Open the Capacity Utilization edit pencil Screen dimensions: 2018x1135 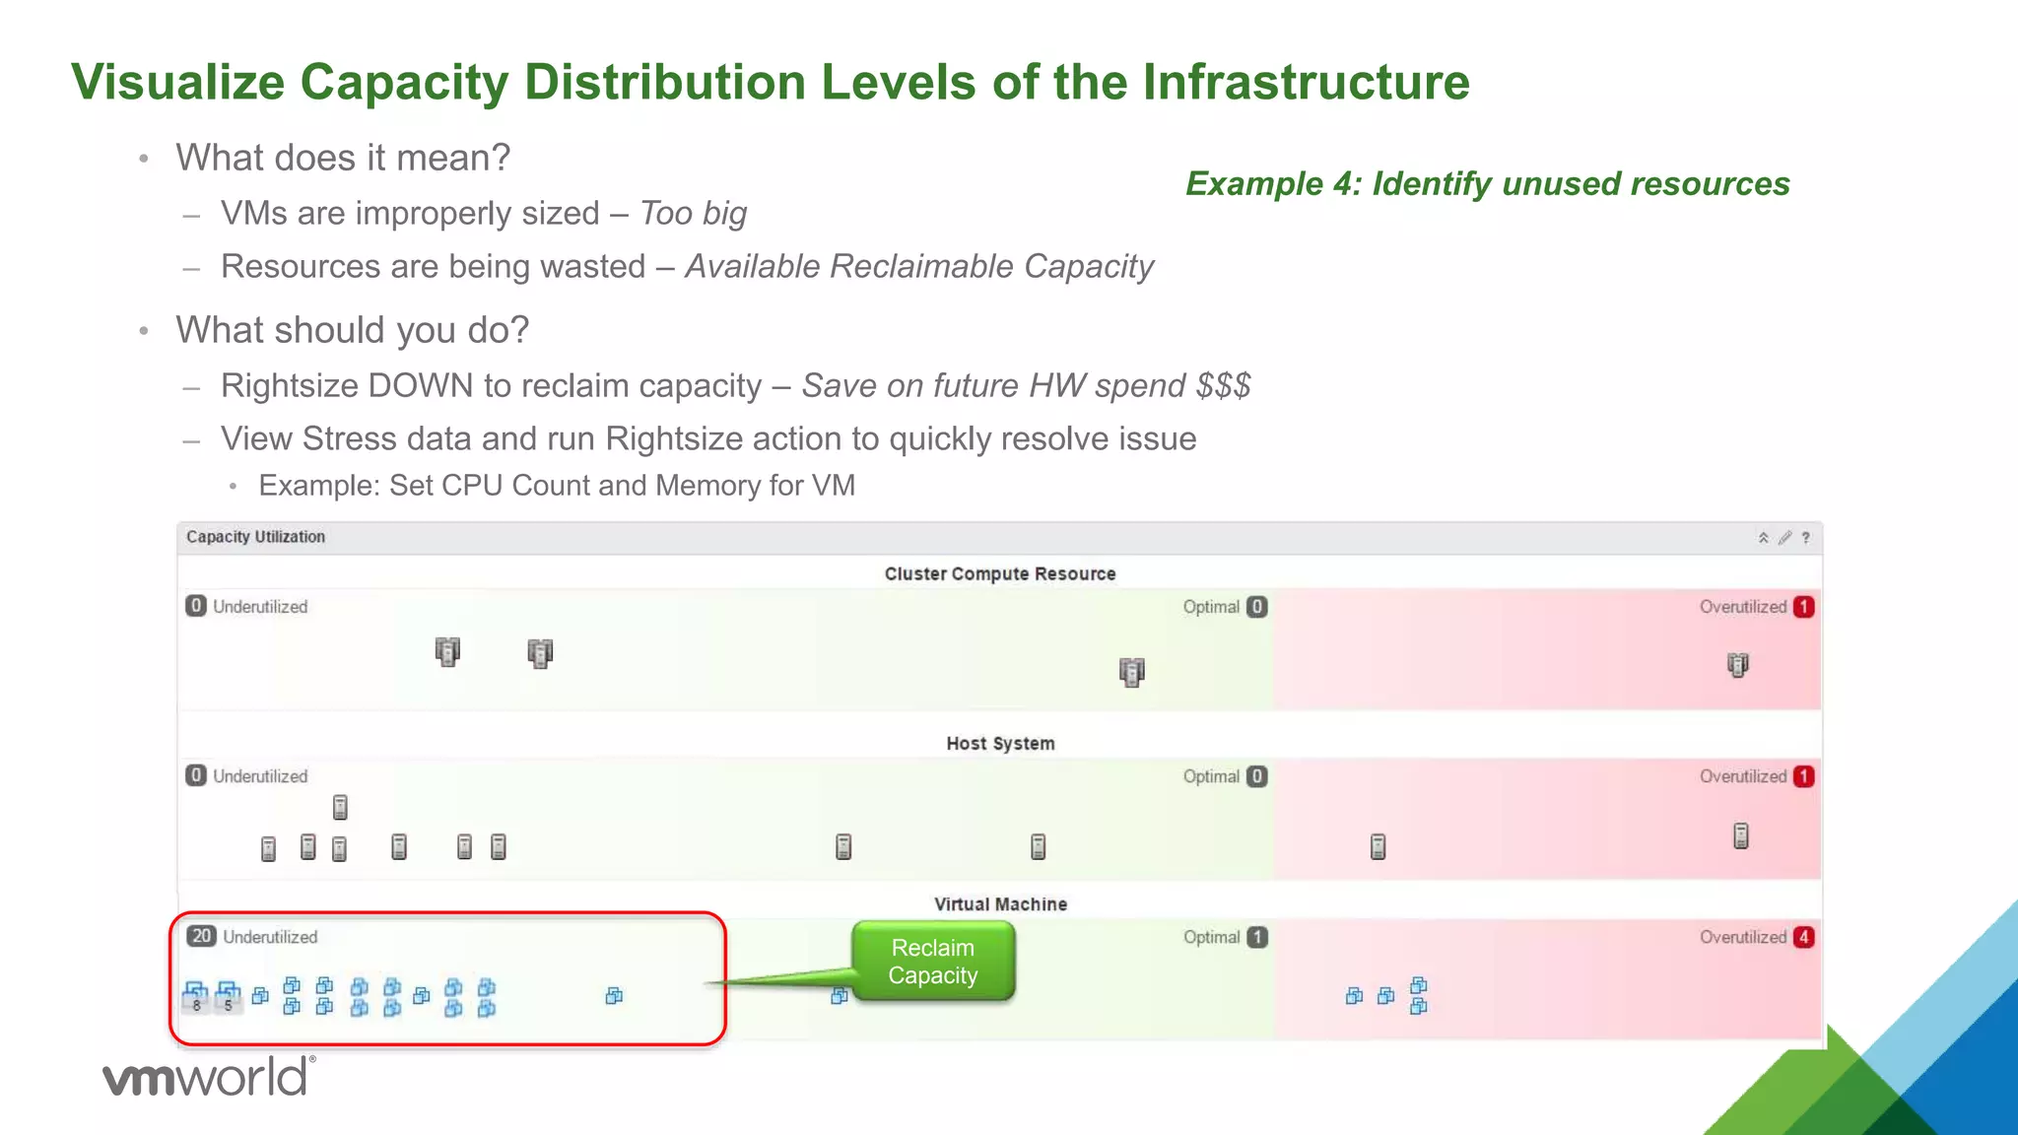[1784, 538]
